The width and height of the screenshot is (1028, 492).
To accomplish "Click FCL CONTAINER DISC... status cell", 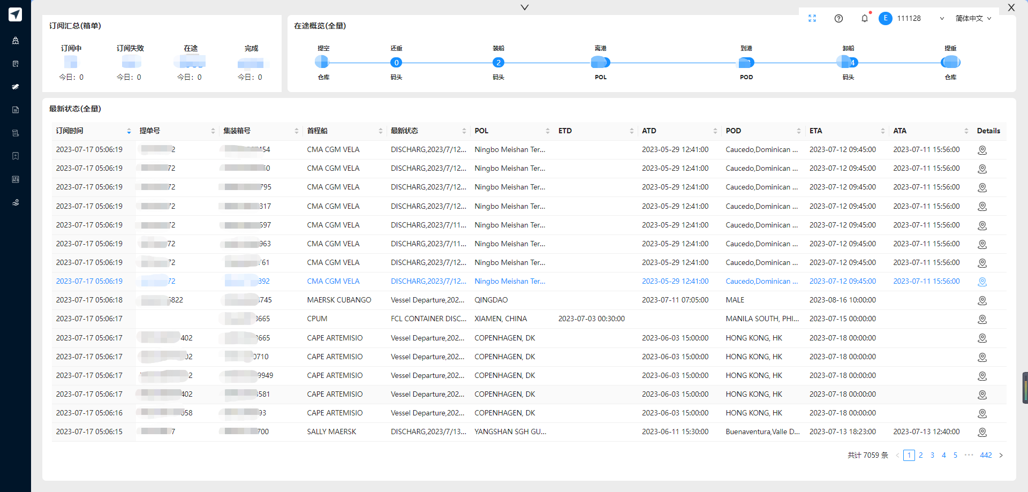I will click(x=428, y=319).
